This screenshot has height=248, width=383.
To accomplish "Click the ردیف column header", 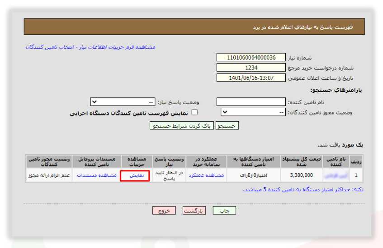I will pos(356,162).
